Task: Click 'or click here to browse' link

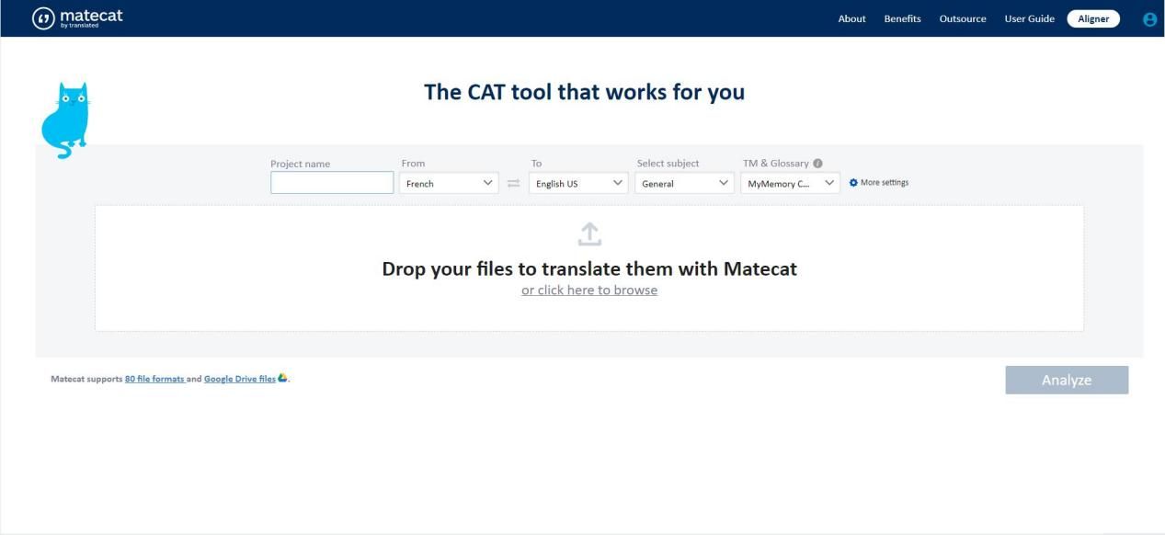Action: [x=589, y=290]
